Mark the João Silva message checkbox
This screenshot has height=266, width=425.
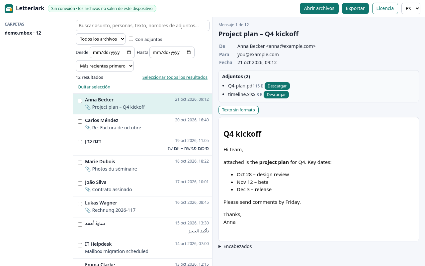tap(80, 183)
